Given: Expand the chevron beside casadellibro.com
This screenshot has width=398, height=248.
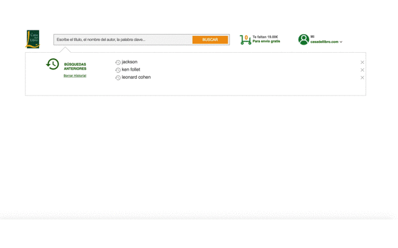Looking at the screenshot, I should coord(341,42).
